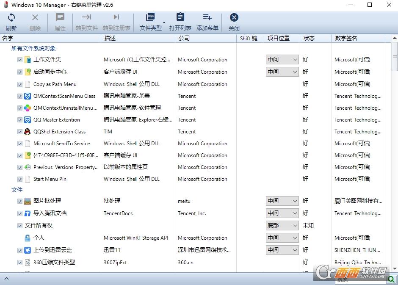Click the 删除 delete toolbar icon
The width and height of the screenshot is (398, 285).
(35, 17)
